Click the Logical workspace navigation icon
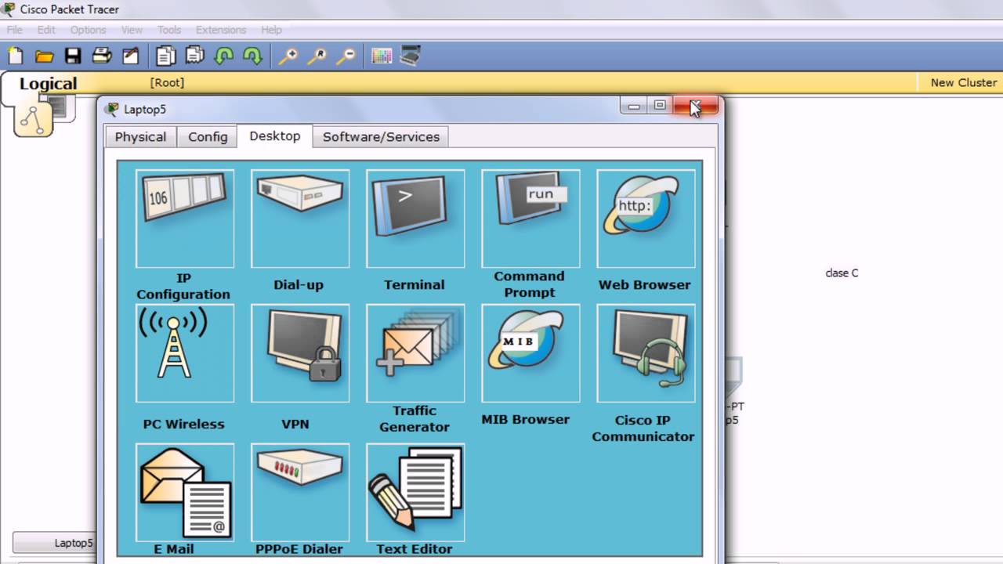Viewport: 1003px width, 564px height. click(33, 118)
